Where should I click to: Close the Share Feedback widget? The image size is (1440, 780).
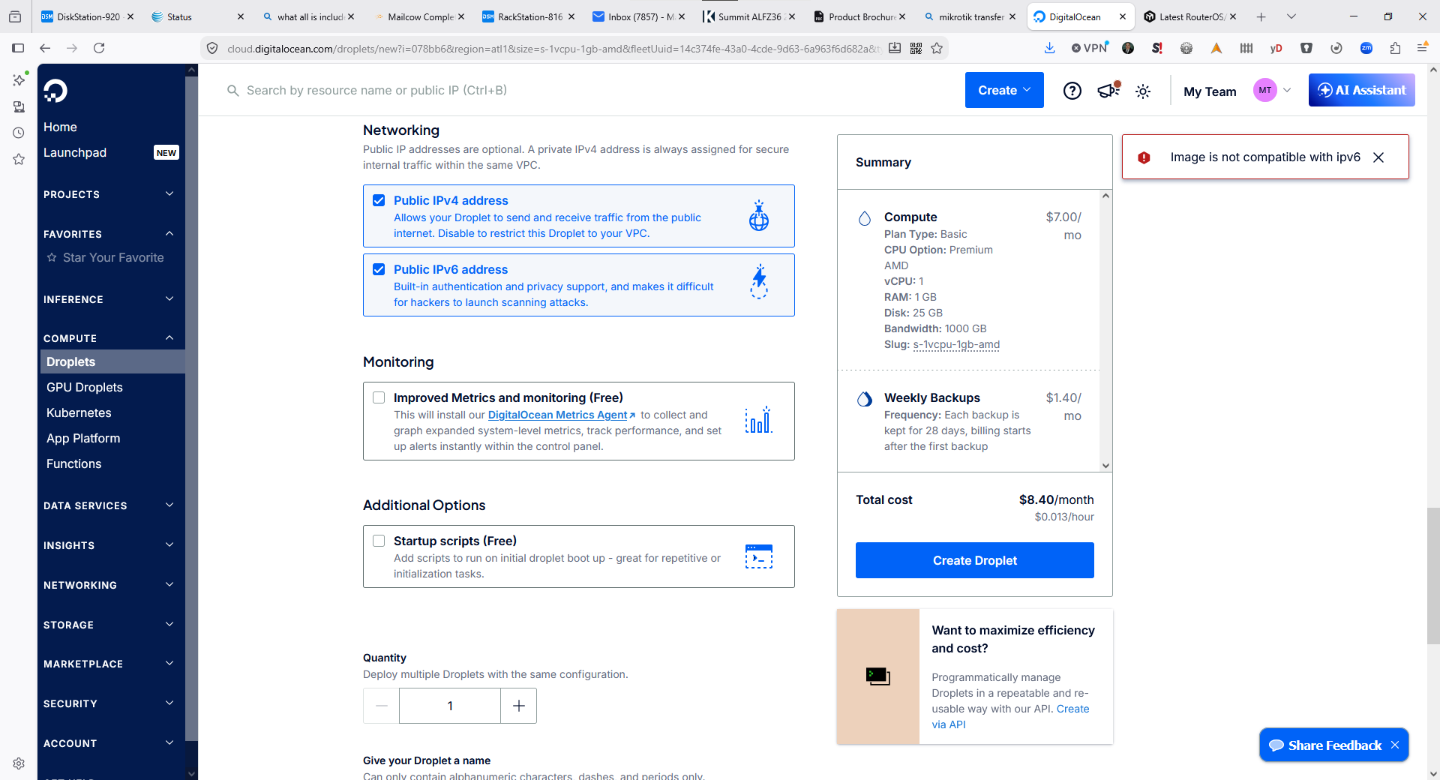pyautogui.click(x=1395, y=745)
